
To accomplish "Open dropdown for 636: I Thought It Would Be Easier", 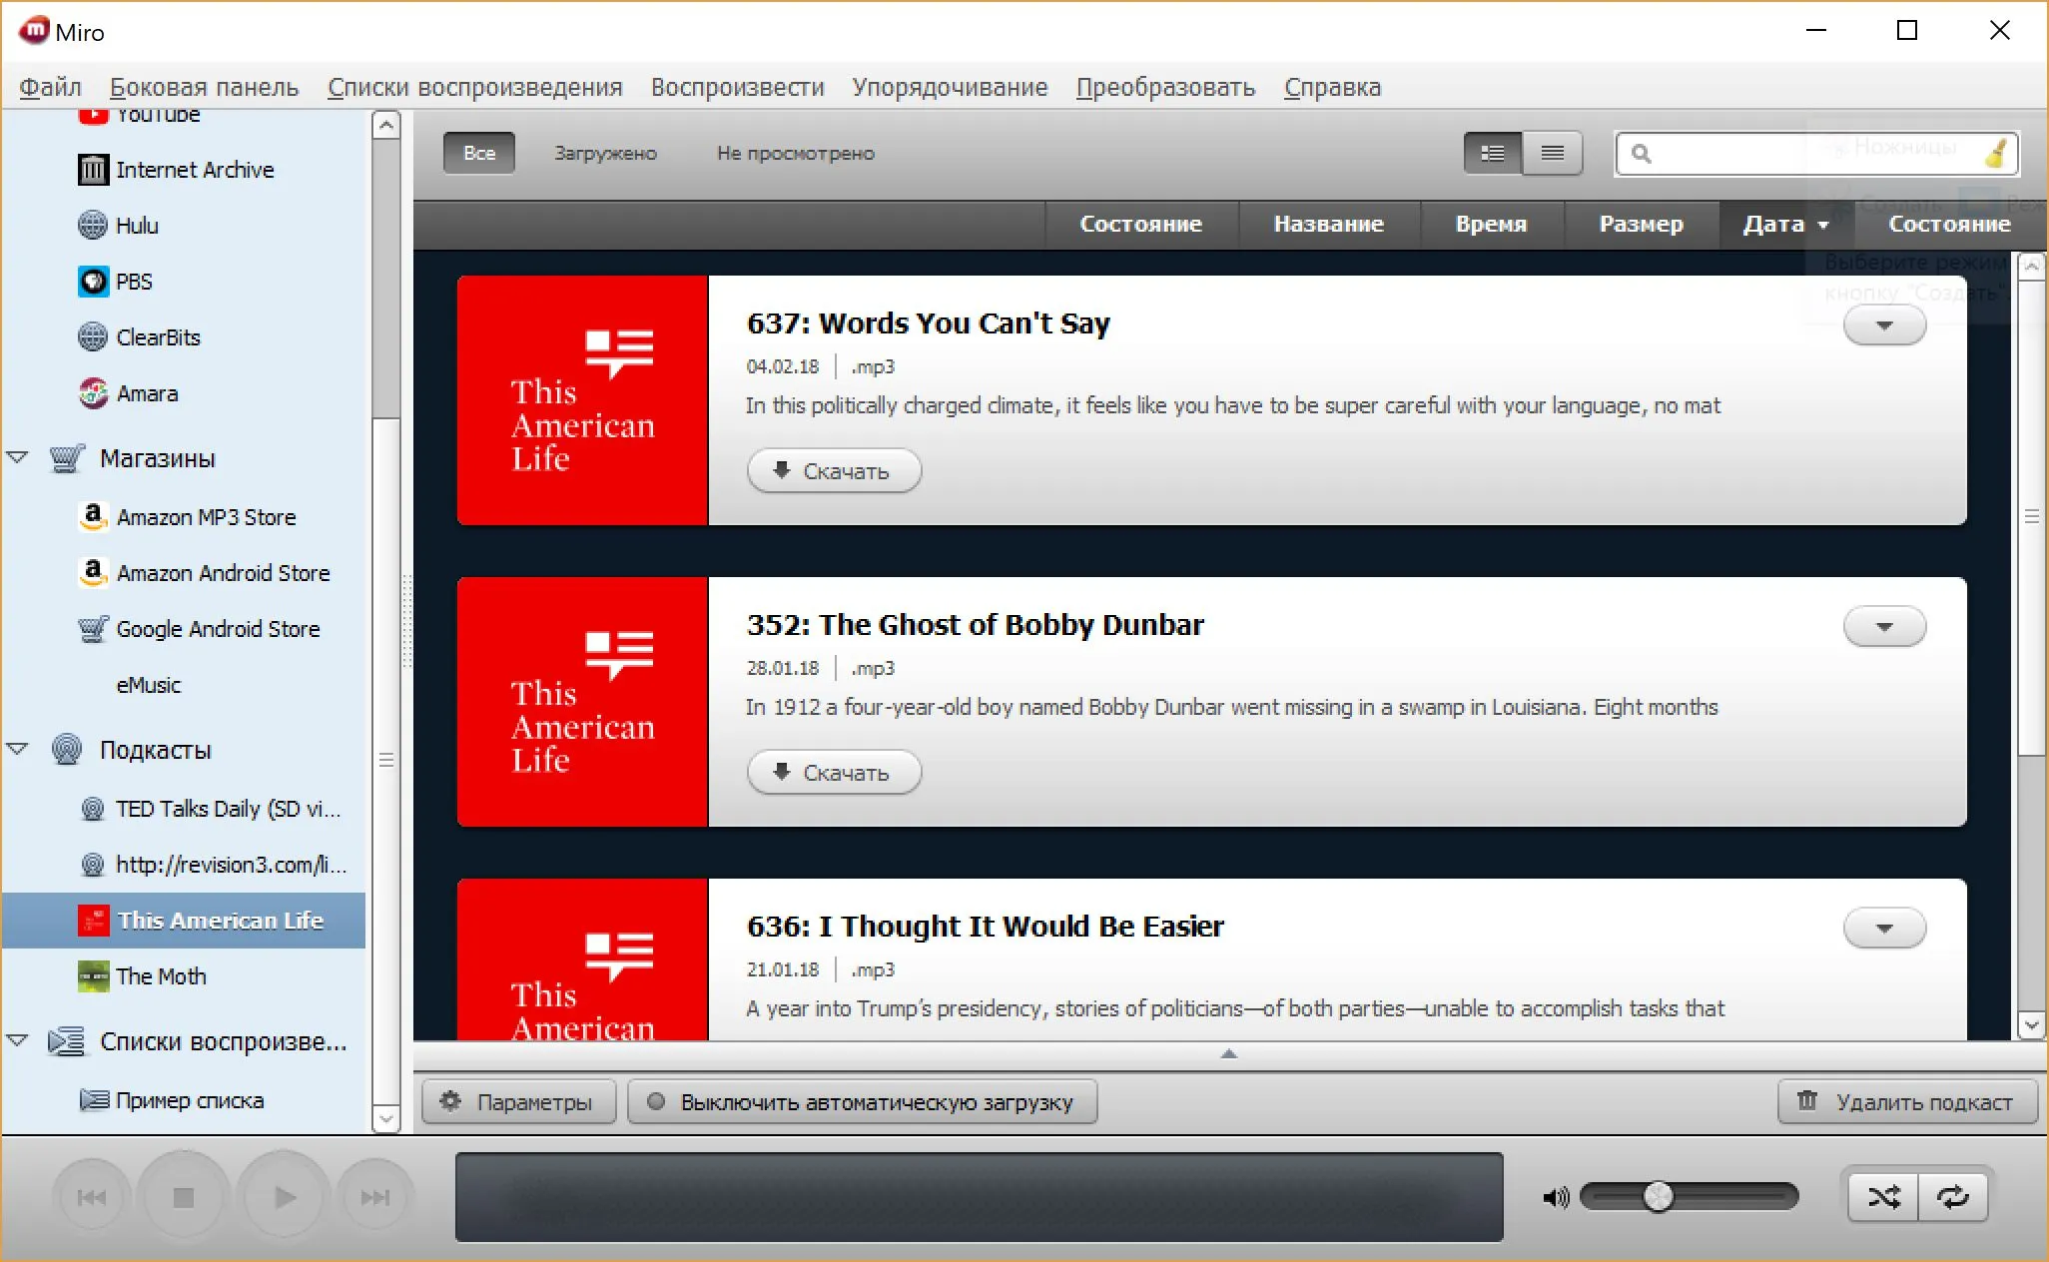I will (1884, 929).
